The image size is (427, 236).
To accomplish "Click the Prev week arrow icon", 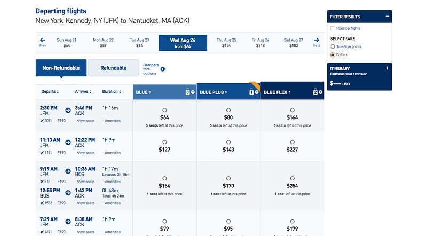I will click(43, 40).
